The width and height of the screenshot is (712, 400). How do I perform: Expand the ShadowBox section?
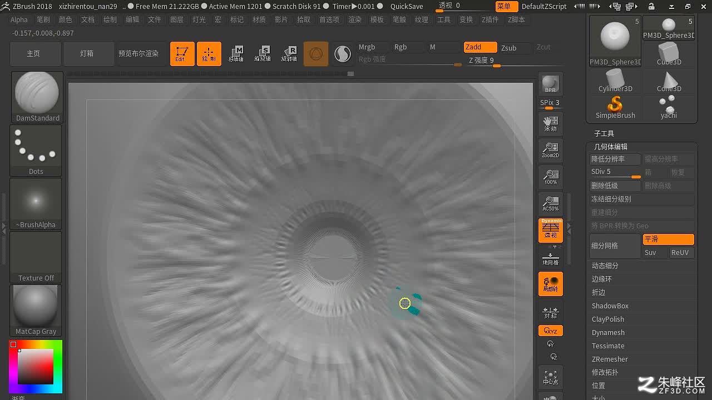point(610,306)
